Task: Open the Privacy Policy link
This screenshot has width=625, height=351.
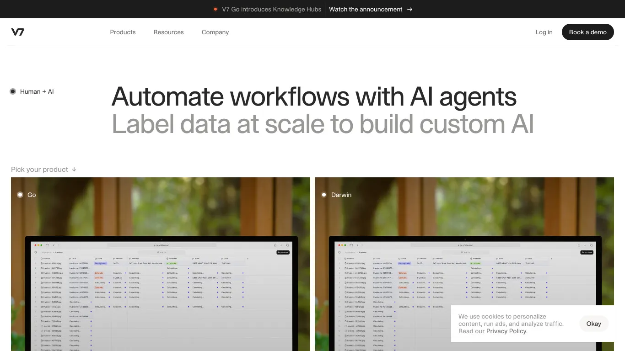Action: click(x=506, y=331)
